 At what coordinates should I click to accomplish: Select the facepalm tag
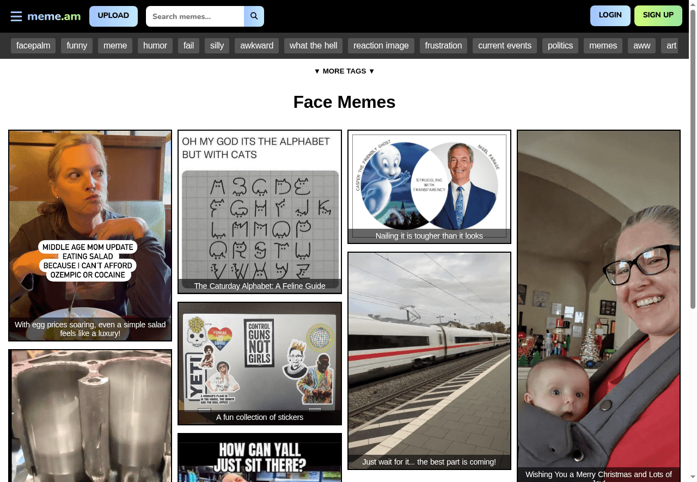(x=33, y=46)
